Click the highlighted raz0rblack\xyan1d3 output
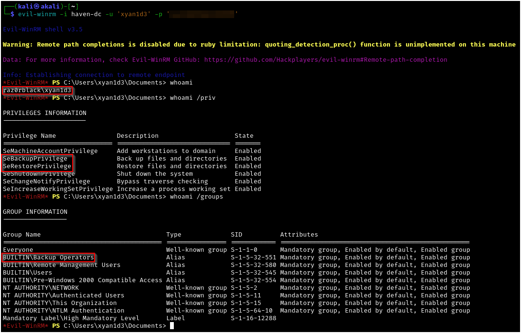Screen dimensions: 521x333 [37, 90]
